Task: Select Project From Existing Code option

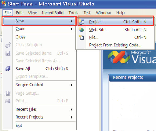Action: tap(115, 45)
